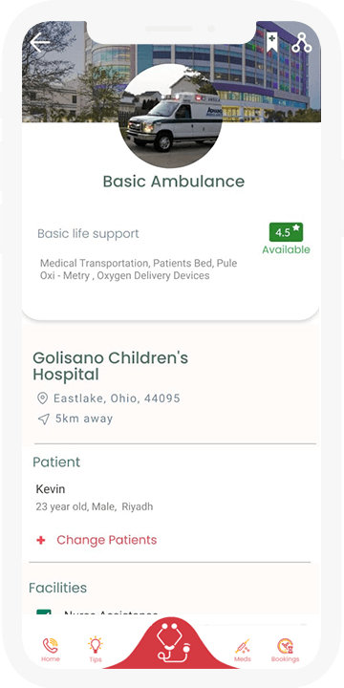Click the Change Patients link
The height and width of the screenshot is (688, 344).
[x=107, y=540]
